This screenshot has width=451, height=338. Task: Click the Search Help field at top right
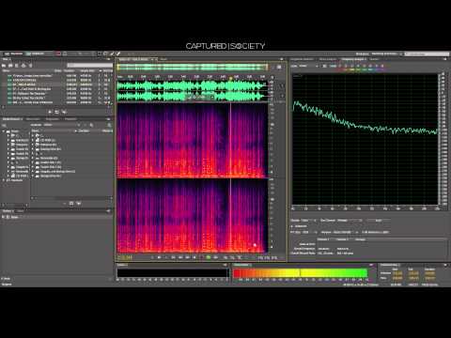click(428, 54)
